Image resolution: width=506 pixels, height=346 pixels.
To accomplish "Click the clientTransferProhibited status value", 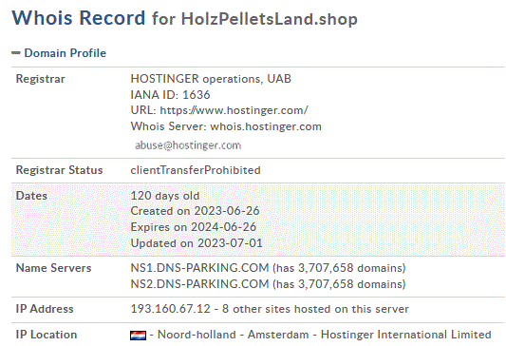I will tap(196, 170).
